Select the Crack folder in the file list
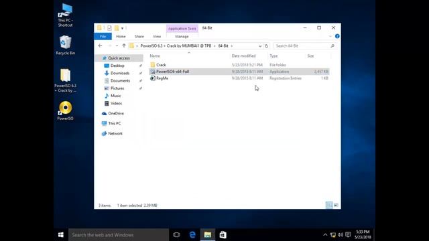 coord(161,65)
